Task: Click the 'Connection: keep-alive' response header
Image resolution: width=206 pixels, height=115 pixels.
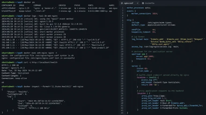Action: tap(14, 78)
